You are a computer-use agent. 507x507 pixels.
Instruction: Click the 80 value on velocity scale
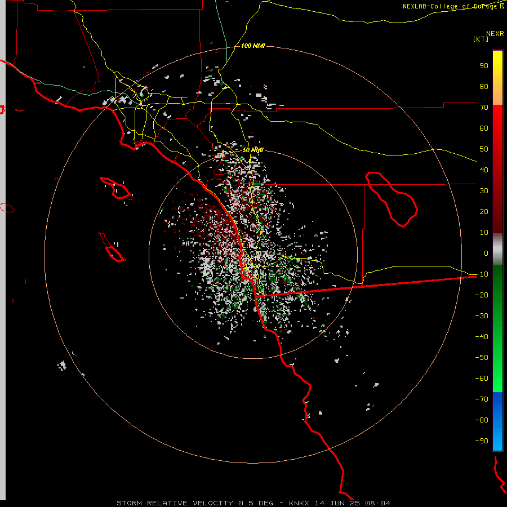click(484, 87)
